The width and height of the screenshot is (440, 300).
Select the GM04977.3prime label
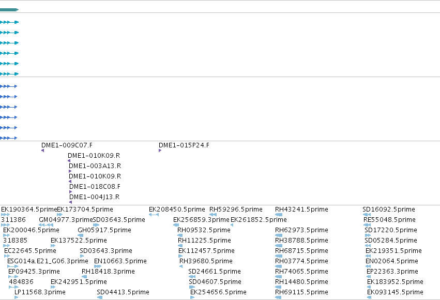66,220
